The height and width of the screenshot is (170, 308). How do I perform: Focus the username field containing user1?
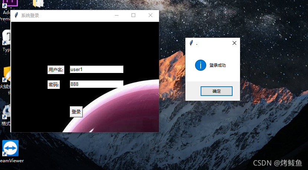pos(97,69)
